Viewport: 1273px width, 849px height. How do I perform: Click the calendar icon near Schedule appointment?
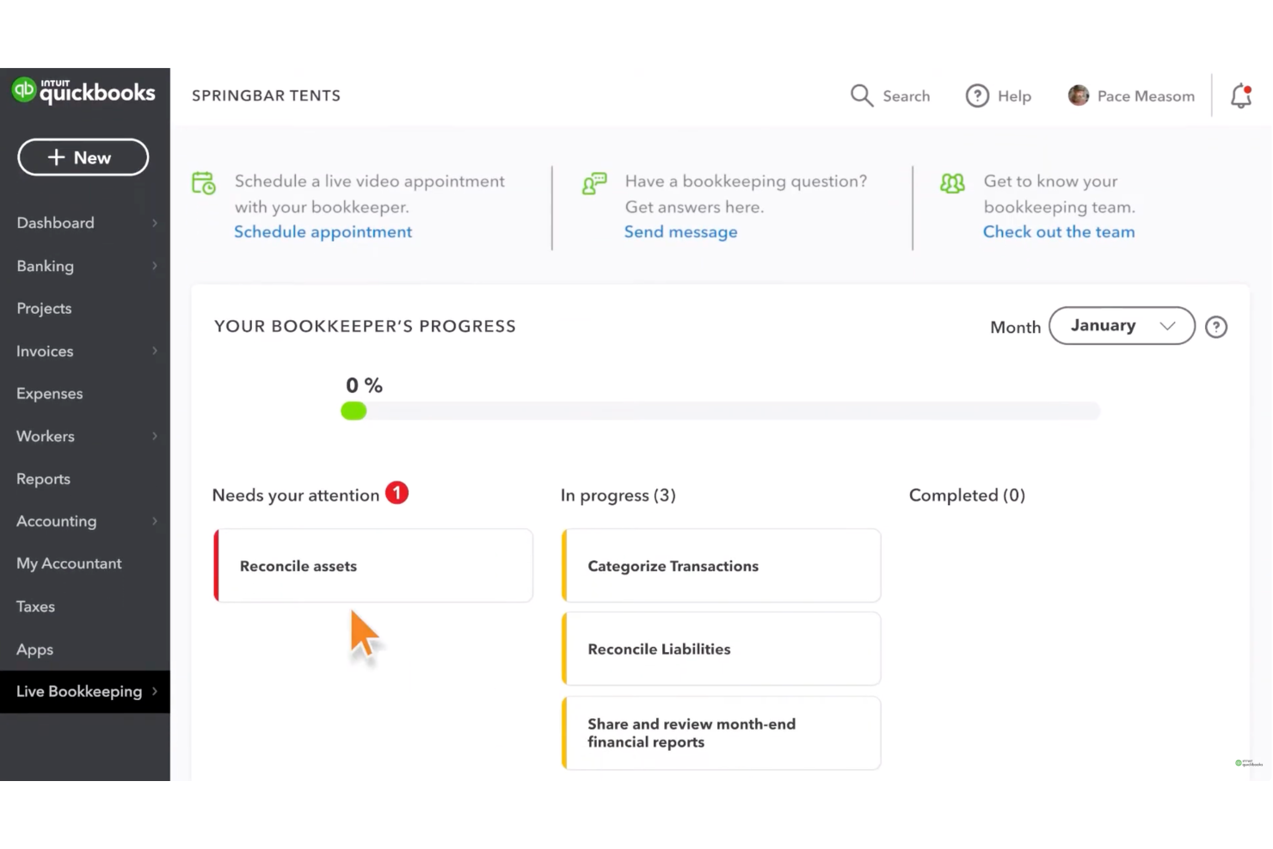click(x=203, y=182)
